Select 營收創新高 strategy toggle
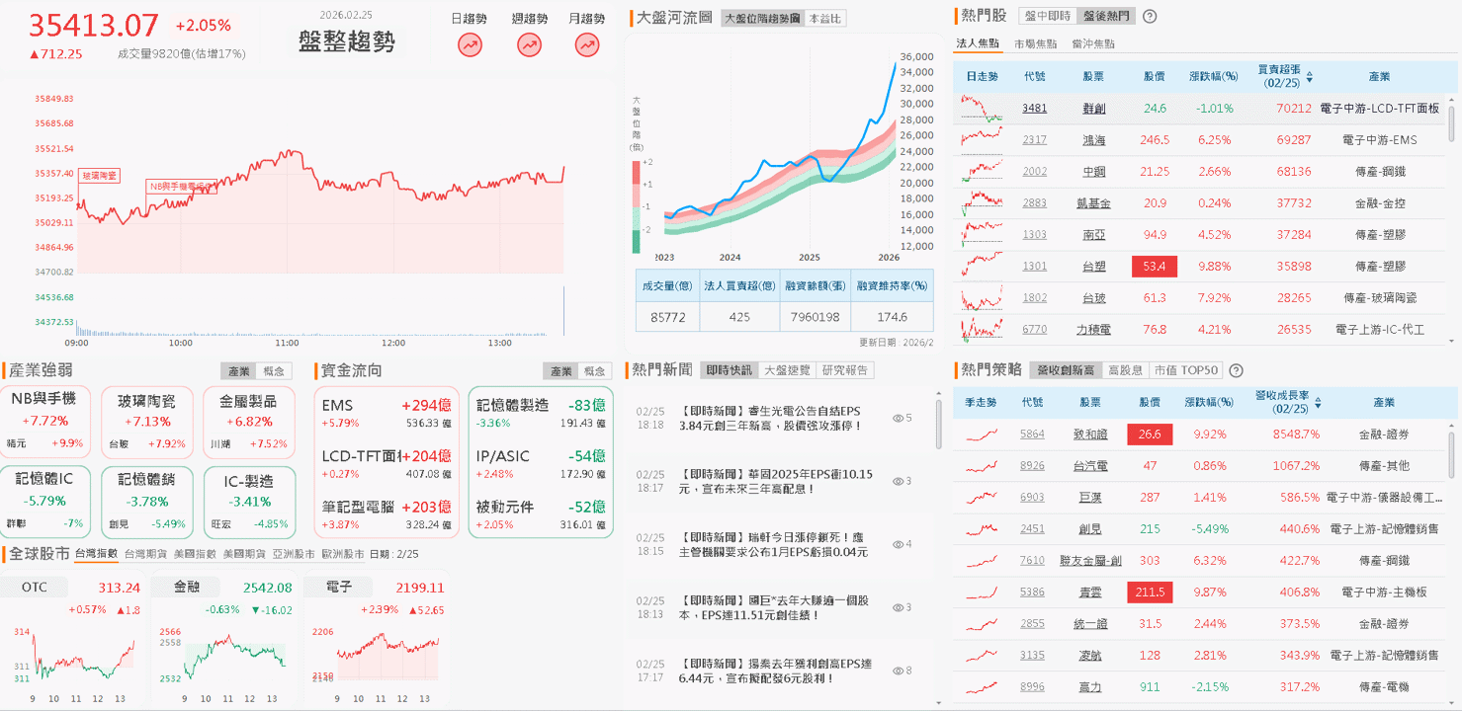This screenshot has width=1462, height=711. click(1065, 370)
